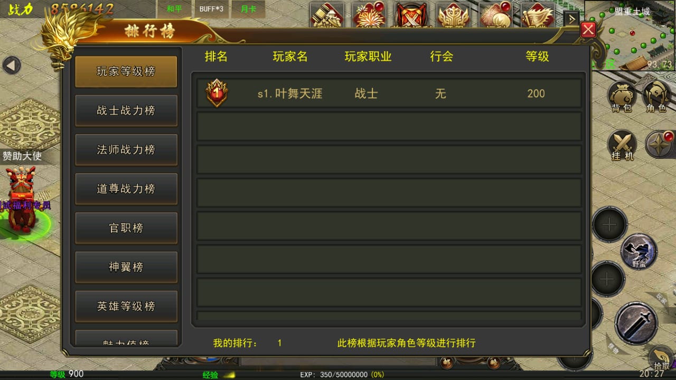Select the s1.叶舞天涯 ranking row
The width and height of the screenshot is (676, 380).
(389, 93)
